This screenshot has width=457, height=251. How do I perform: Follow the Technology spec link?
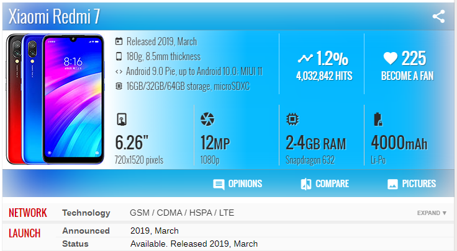[x=86, y=213]
